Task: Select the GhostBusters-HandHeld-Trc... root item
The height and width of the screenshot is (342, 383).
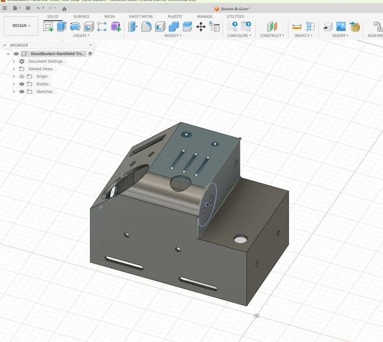Action: click(x=58, y=54)
